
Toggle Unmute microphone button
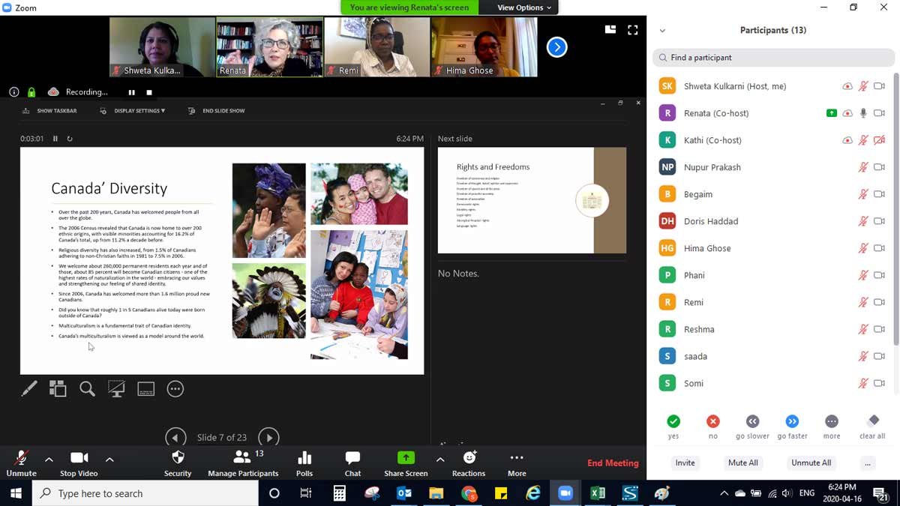(x=21, y=463)
